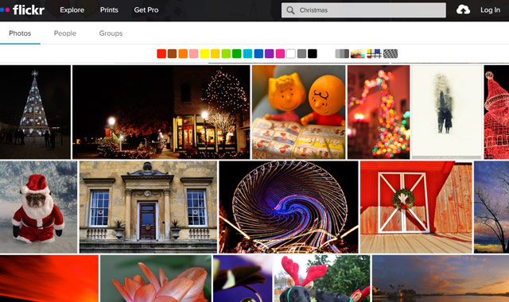Switch to the Photos tab
Image resolution: width=509 pixels, height=302 pixels.
tap(20, 33)
